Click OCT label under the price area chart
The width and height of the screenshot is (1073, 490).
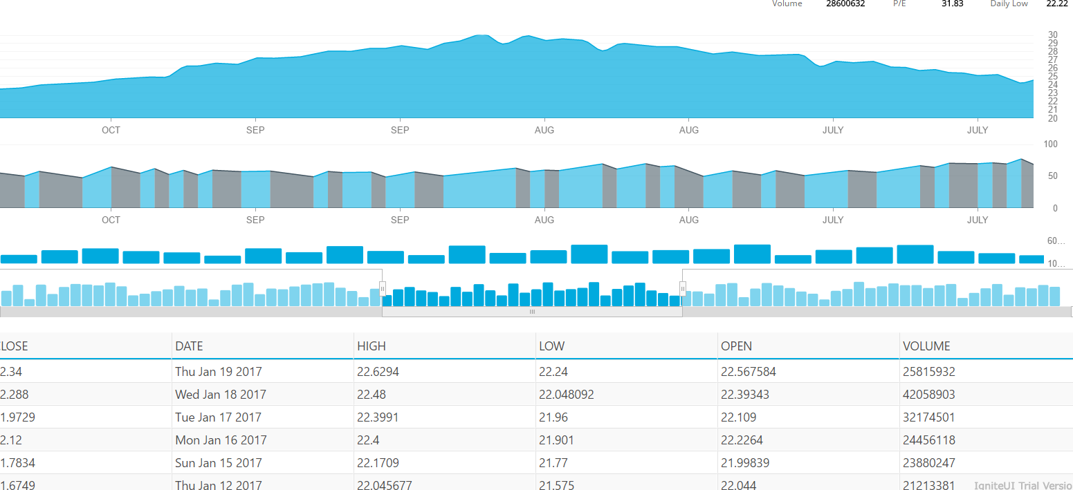(x=111, y=130)
